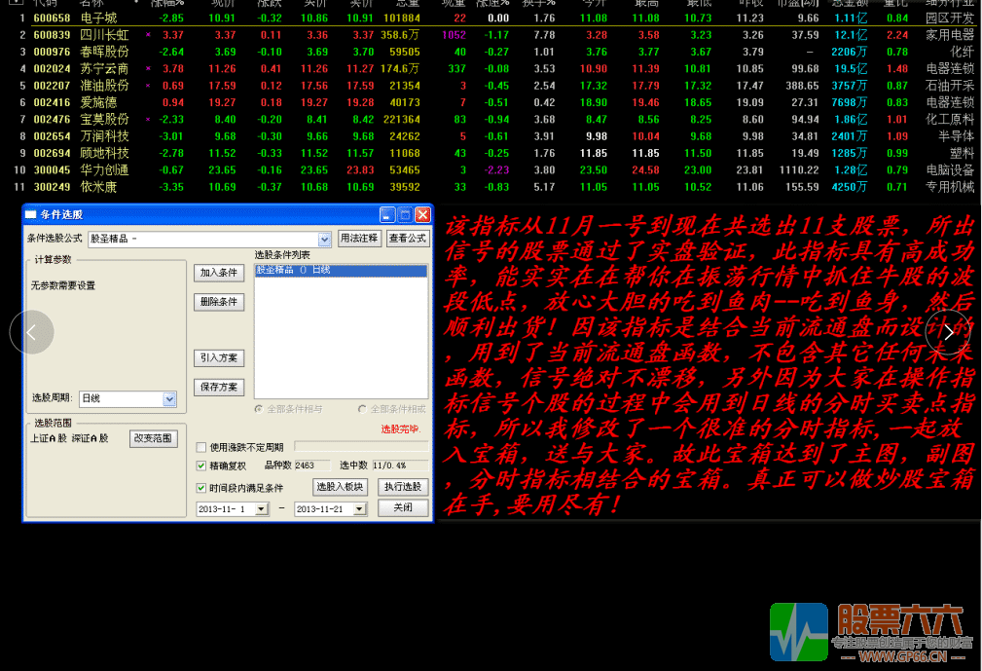This screenshot has height=671, width=982.
Task: Click the 引入方案 button
Action: [x=219, y=357]
